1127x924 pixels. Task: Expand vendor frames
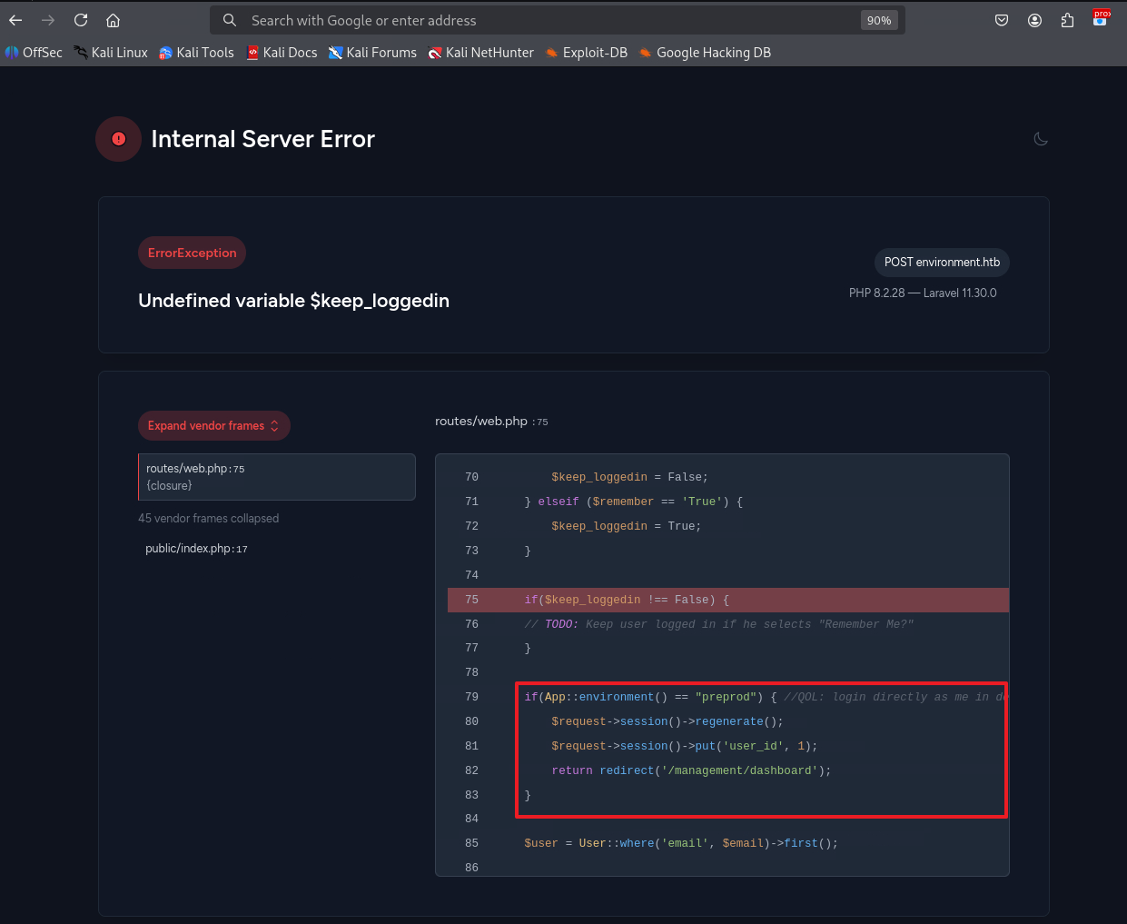[x=213, y=425]
